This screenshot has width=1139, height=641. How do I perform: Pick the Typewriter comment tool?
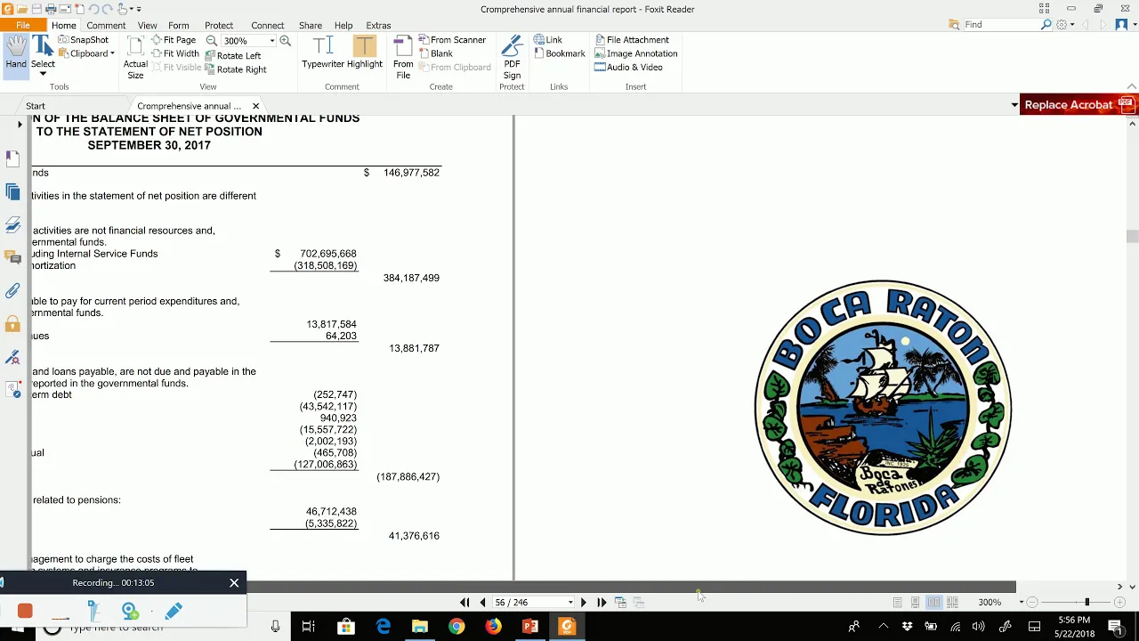click(323, 53)
